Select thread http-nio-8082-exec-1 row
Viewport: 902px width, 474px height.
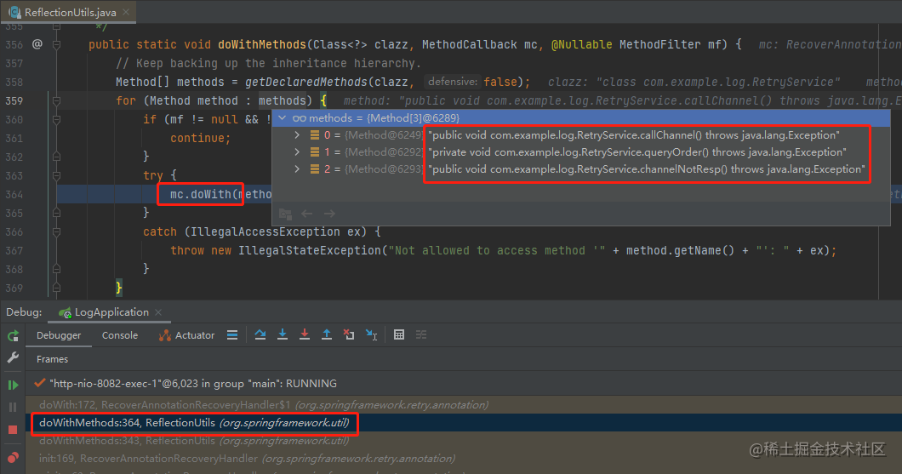(x=464, y=384)
